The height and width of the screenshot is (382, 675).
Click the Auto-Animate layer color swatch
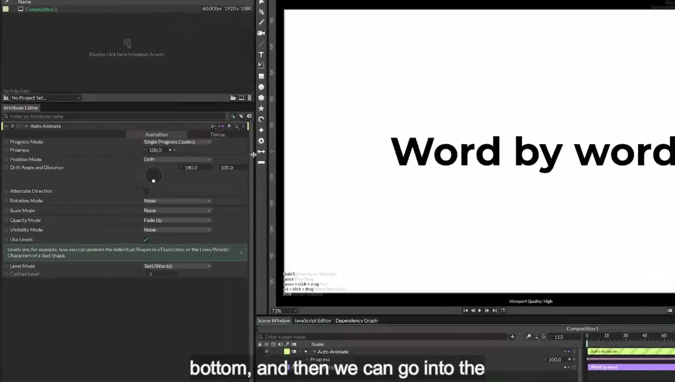[x=287, y=351]
